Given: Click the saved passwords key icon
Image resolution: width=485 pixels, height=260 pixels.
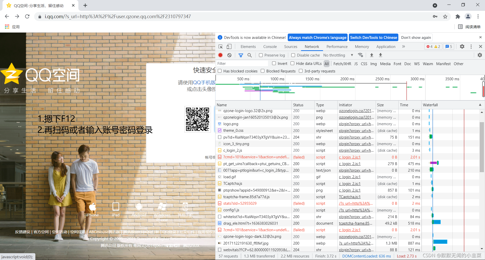Looking at the screenshot, I should tap(435, 17).
